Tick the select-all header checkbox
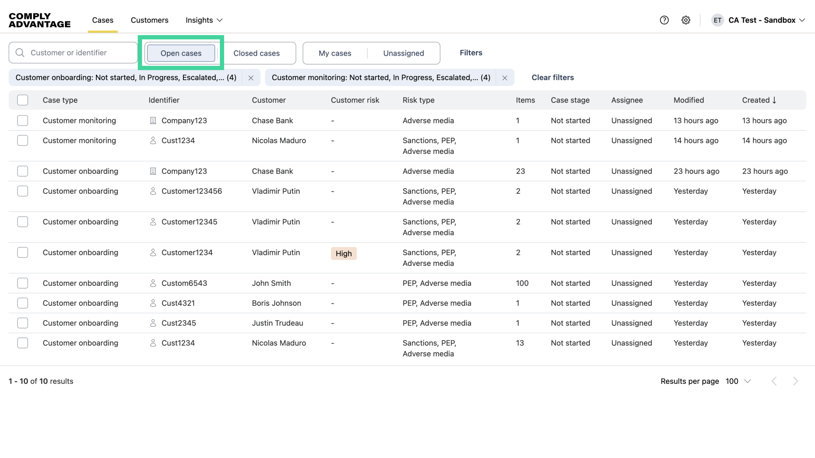815x458 pixels. pyautogui.click(x=22, y=100)
